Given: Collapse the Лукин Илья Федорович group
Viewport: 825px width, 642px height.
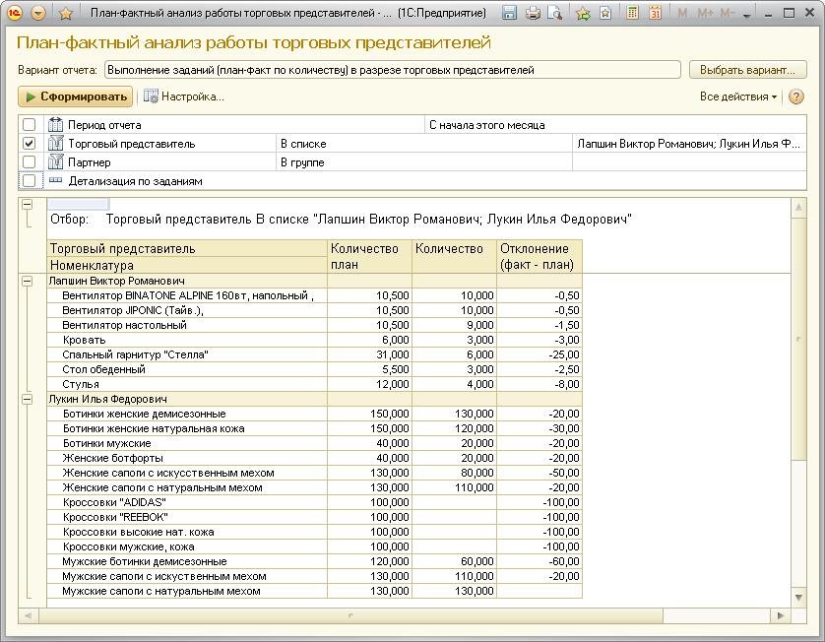Looking at the screenshot, I should click(28, 399).
